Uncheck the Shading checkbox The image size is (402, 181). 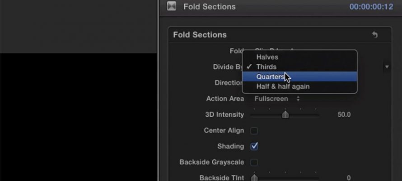tap(254, 146)
